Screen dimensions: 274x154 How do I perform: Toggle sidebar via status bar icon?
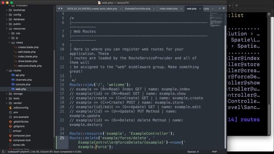[x=4, y=152]
